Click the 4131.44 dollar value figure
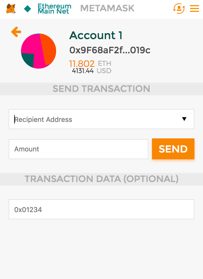Screen dimensions: 203x279 [83, 71]
